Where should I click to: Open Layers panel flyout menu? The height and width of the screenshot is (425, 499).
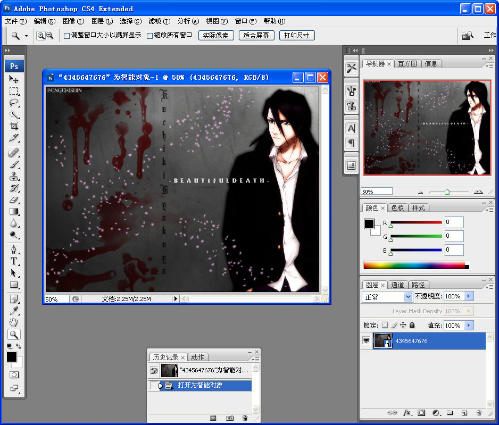[489, 287]
